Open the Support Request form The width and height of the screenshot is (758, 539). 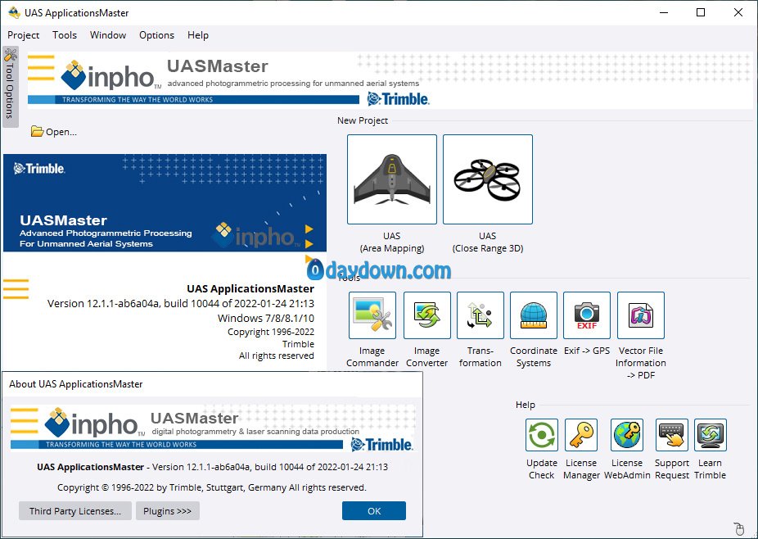(x=671, y=435)
